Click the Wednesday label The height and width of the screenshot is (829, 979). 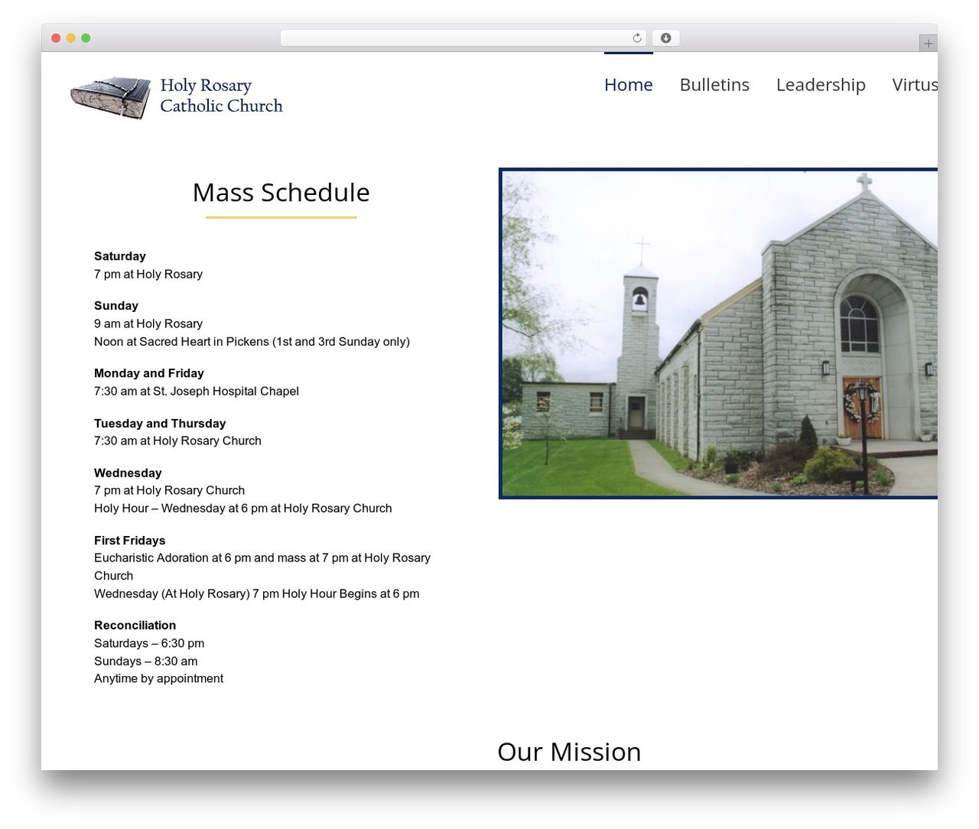pyautogui.click(x=128, y=473)
